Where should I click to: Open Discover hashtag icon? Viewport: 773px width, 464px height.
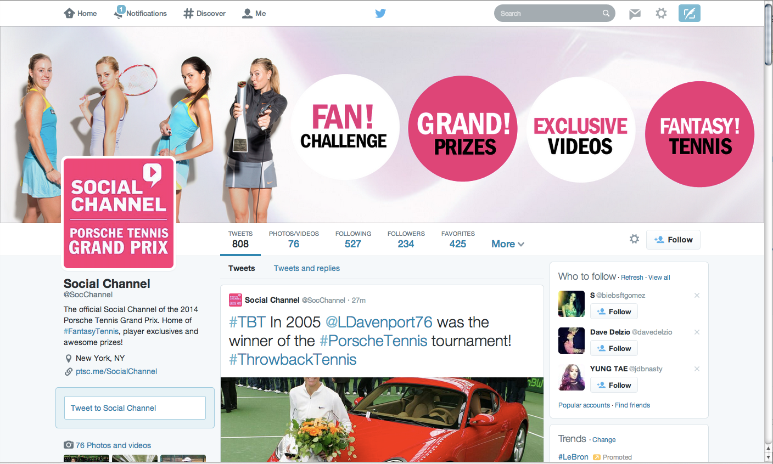pyautogui.click(x=188, y=13)
